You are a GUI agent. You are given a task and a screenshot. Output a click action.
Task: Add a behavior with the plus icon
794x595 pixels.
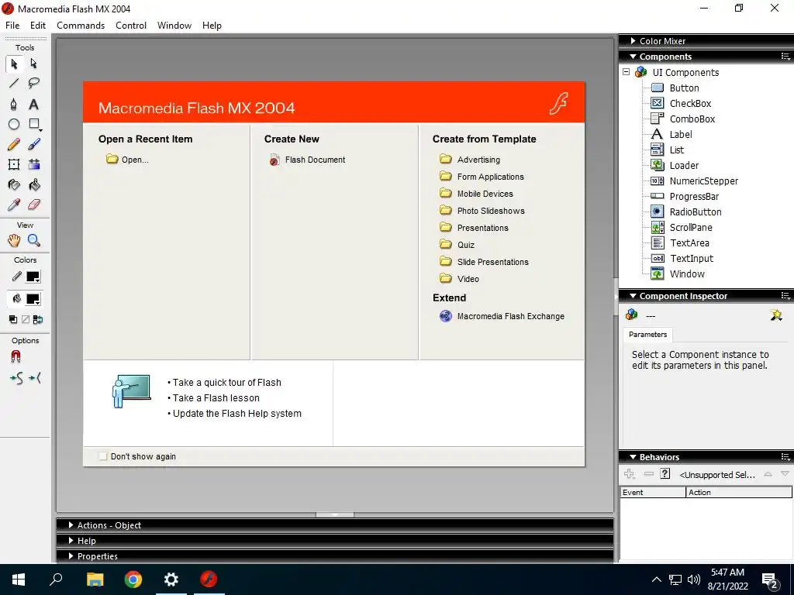click(630, 474)
